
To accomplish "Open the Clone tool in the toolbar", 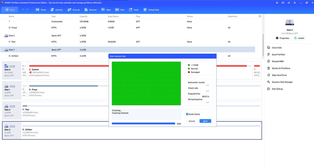I will (x=41, y=10).
